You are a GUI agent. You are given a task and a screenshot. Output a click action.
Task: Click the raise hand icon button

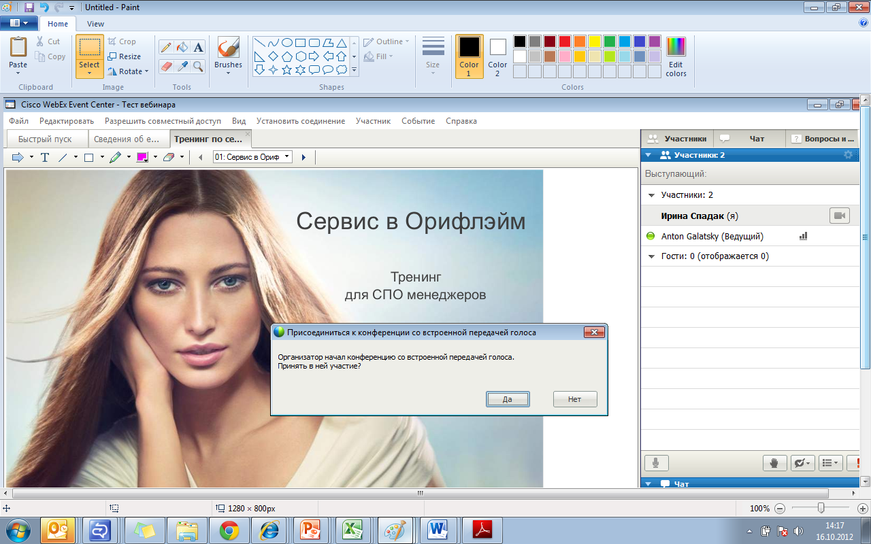click(x=774, y=463)
